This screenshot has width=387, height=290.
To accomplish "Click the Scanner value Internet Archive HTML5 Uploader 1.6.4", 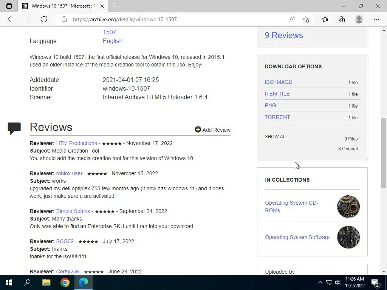I will point(155,97).
